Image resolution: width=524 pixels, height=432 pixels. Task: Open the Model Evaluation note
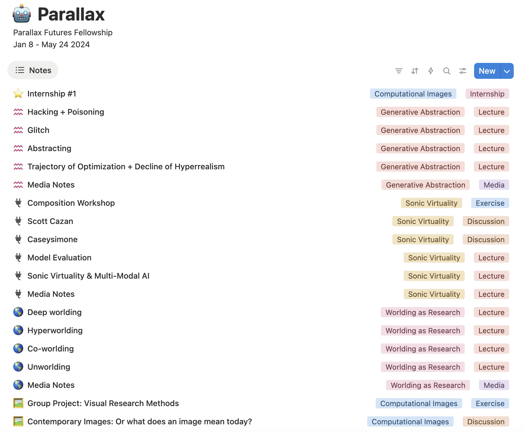(59, 258)
